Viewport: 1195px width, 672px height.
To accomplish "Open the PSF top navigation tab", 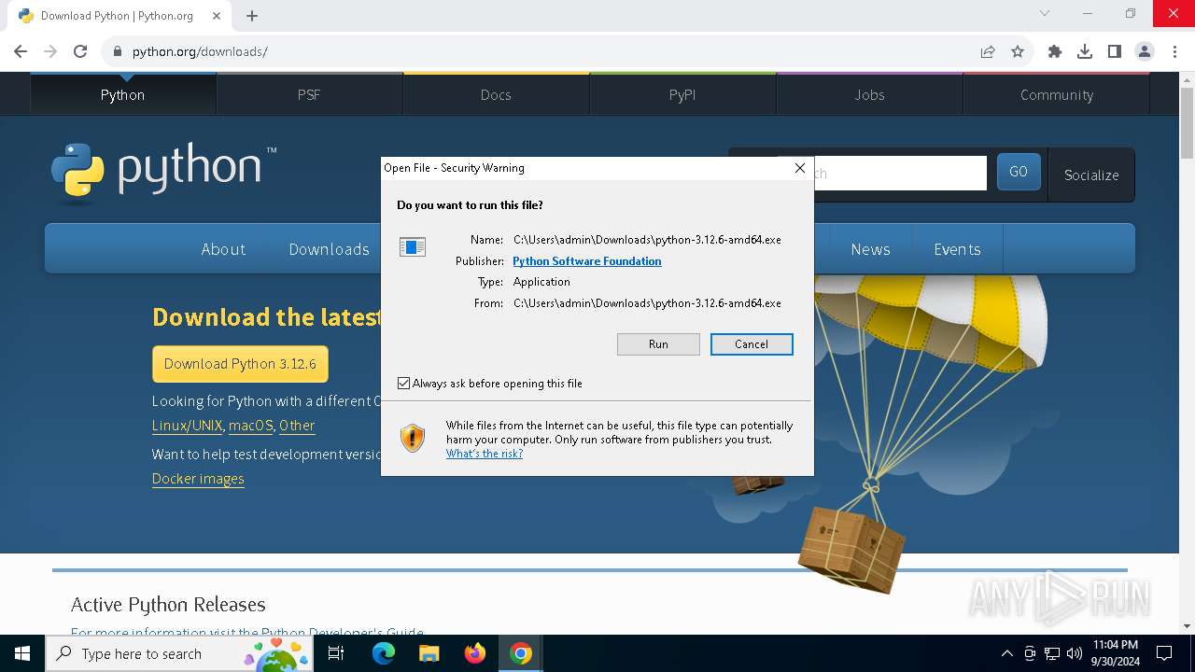I will (x=309, y=94).
